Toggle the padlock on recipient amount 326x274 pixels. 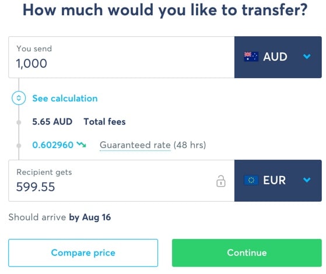coord(221,181)
